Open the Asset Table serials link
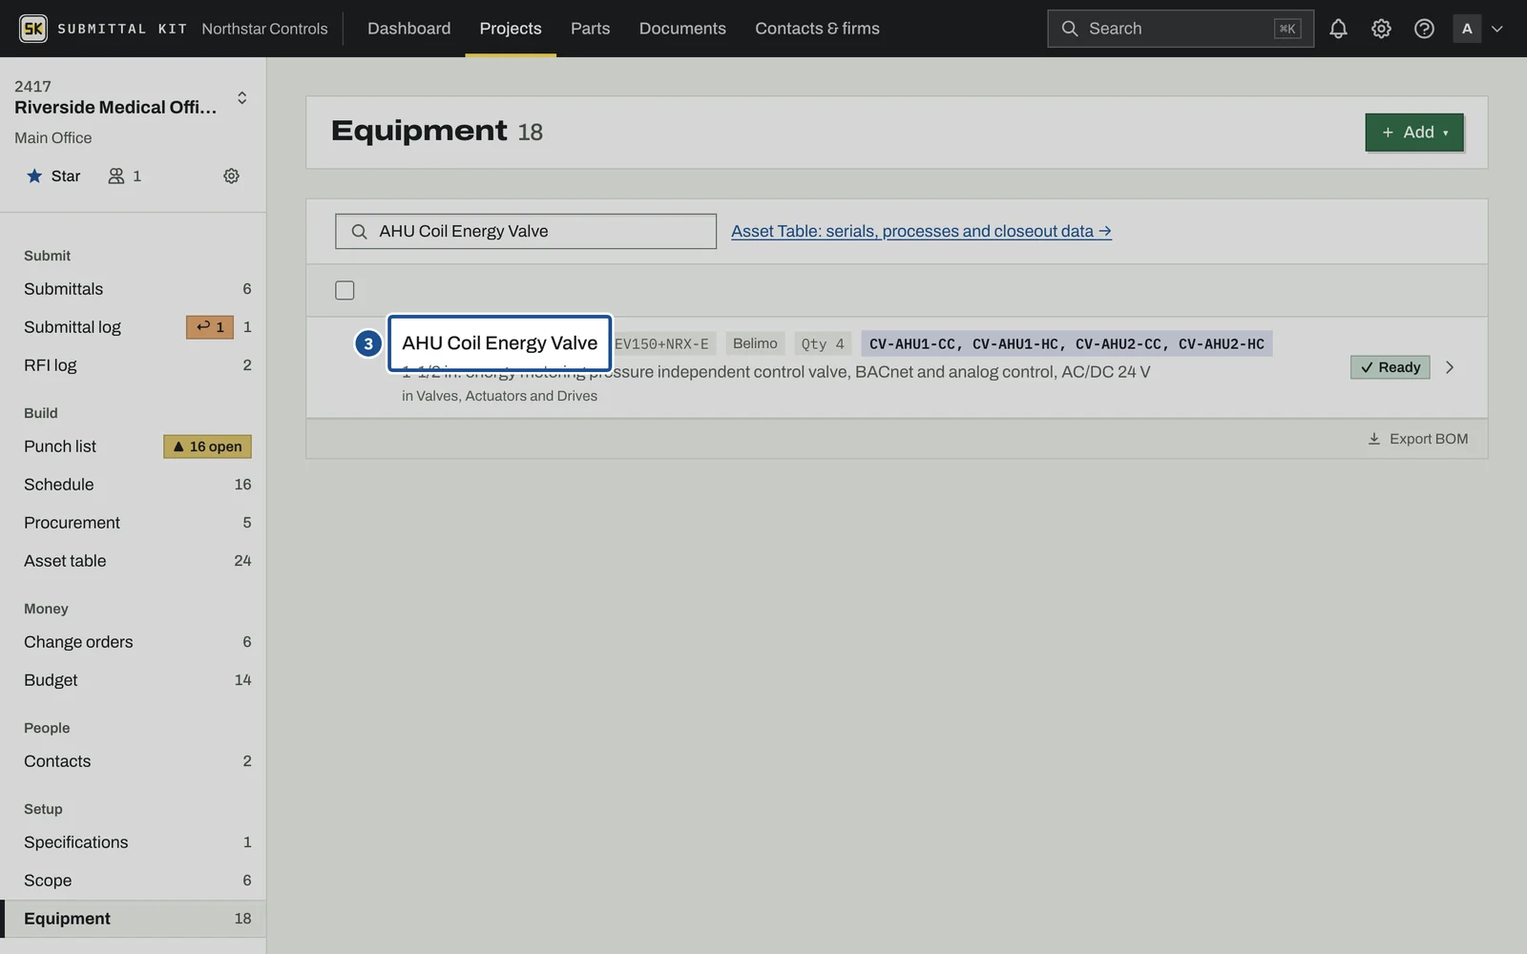The height and width of the screenshot is (954, 1527). (921, 231)
